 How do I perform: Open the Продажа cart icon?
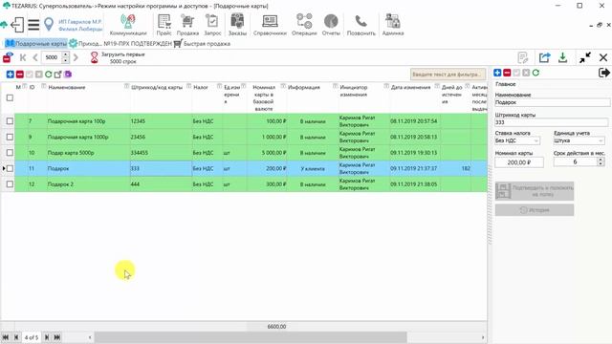pyautogui.click(x=187, y=21)
